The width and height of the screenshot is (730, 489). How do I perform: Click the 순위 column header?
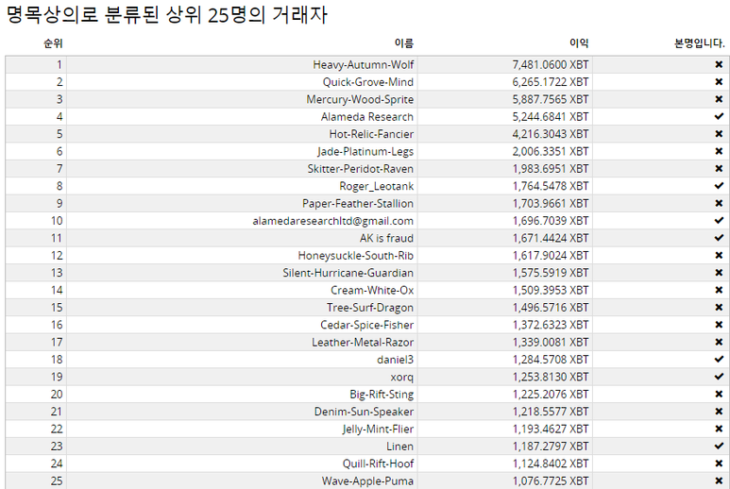click(x=53, y=43)
